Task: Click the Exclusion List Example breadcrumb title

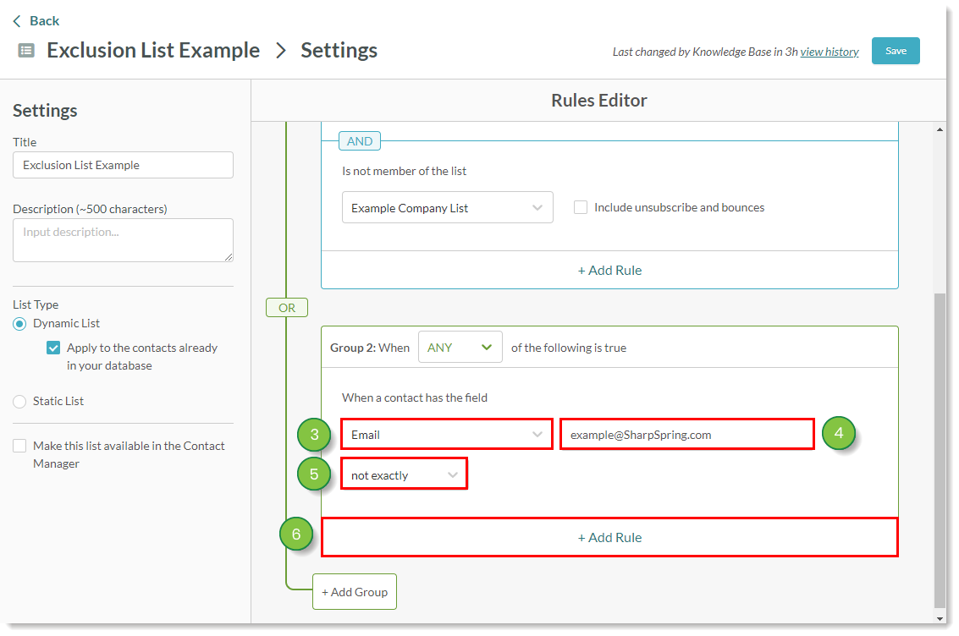Action: coord(153,51)
